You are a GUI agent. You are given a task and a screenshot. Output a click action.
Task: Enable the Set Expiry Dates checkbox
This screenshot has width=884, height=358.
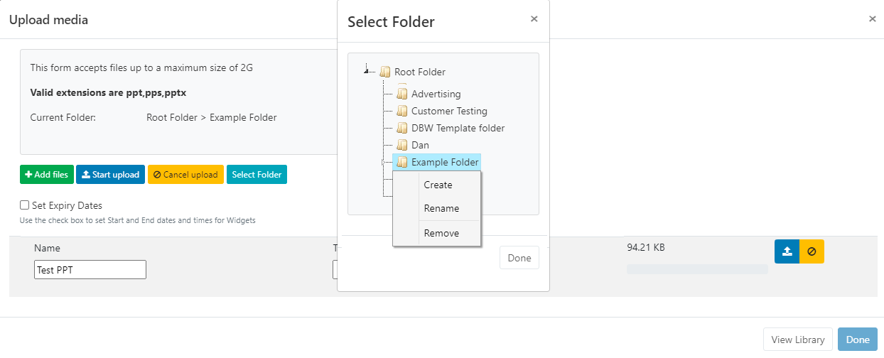tap(25, 205)
